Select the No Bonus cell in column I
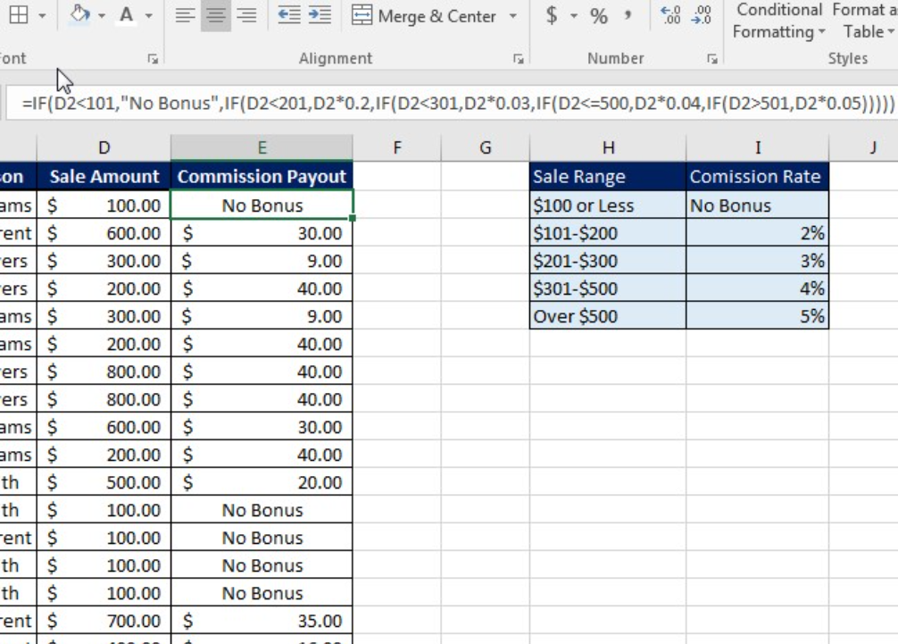898x644 pixels. pos(757,205)
